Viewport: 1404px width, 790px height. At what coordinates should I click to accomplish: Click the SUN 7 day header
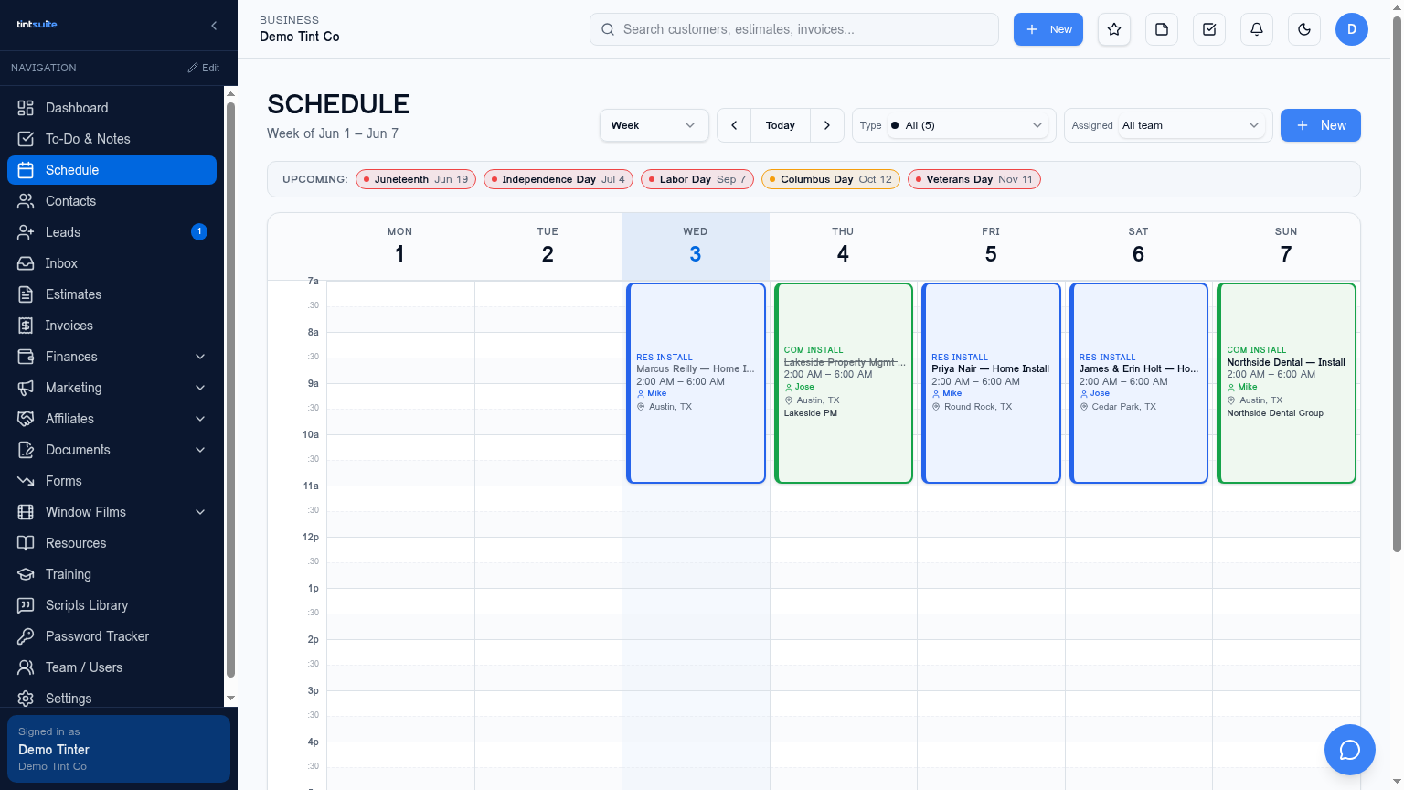tap(1286, 247)
